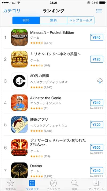The height and width of the screenshot is (191, 107).
Task: Open the list view icon at top right
Action: [99, 11]
